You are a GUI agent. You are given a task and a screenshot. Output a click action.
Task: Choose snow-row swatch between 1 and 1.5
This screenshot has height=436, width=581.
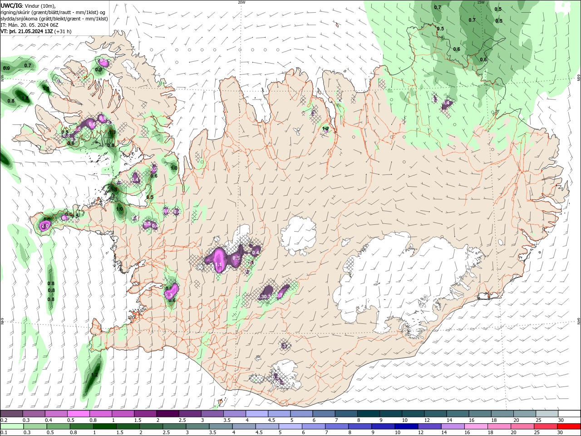[123, 414]
